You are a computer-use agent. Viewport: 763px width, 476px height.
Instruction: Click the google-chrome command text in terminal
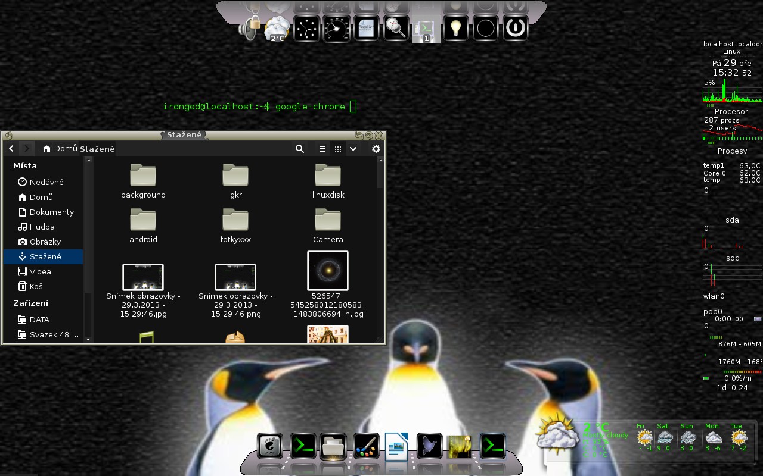pyautogui.click(x=310, y=107)
